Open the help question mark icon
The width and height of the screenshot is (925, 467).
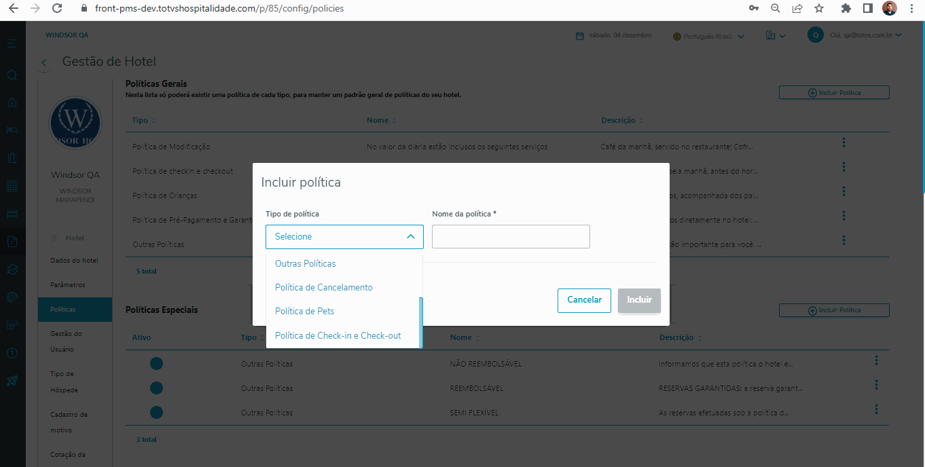point(12,353)
